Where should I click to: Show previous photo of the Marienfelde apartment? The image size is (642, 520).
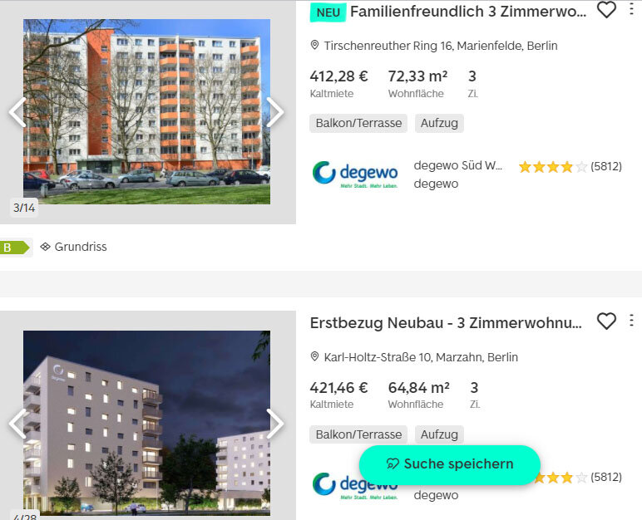17,112
